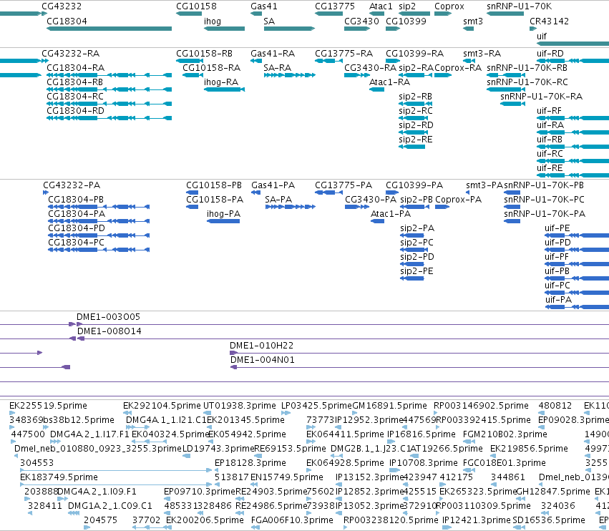Click the RE69153.5prime EST label
The width and height of the screenshot is (609, 531).
click(x=290, y=449)
